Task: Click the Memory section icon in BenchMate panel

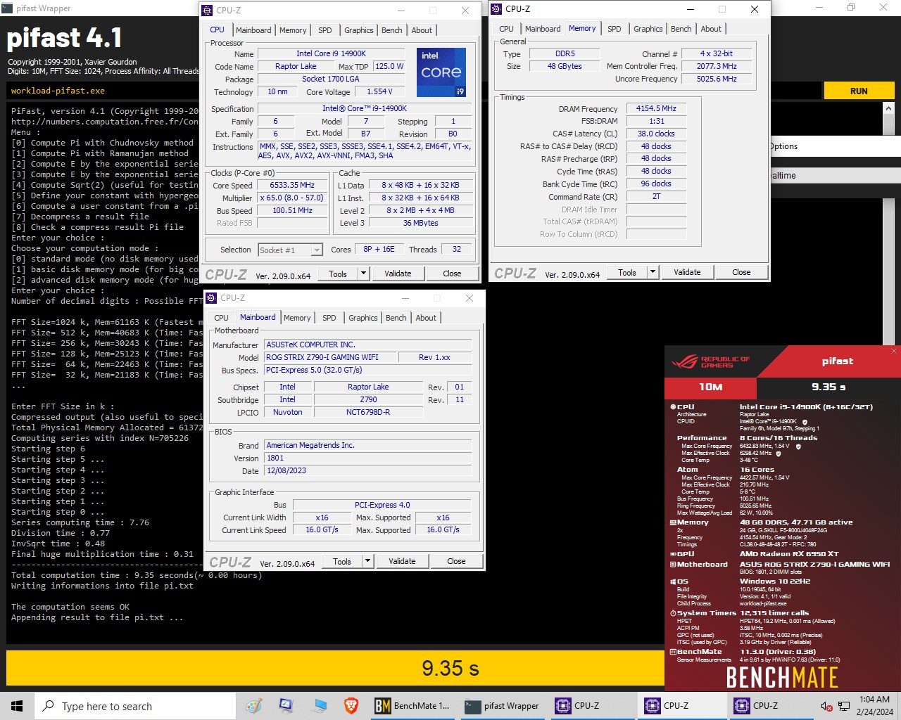Action: 673,522
